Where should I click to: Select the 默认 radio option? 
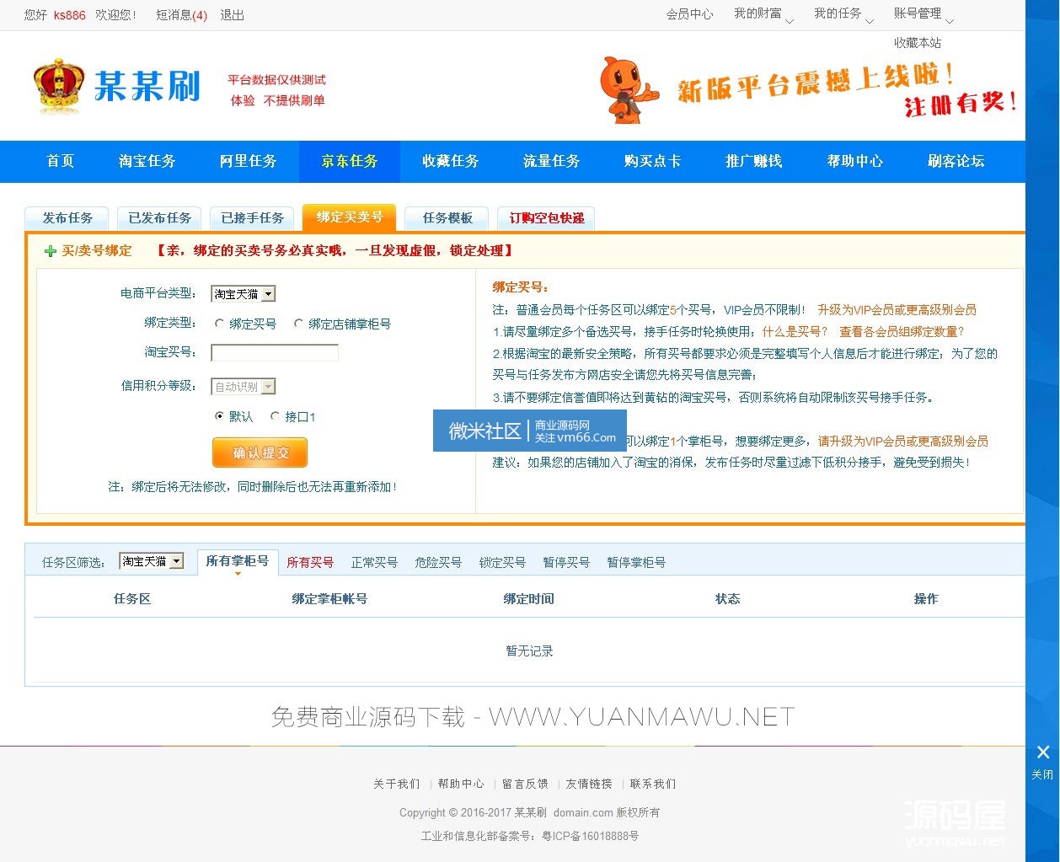point(219,416)
